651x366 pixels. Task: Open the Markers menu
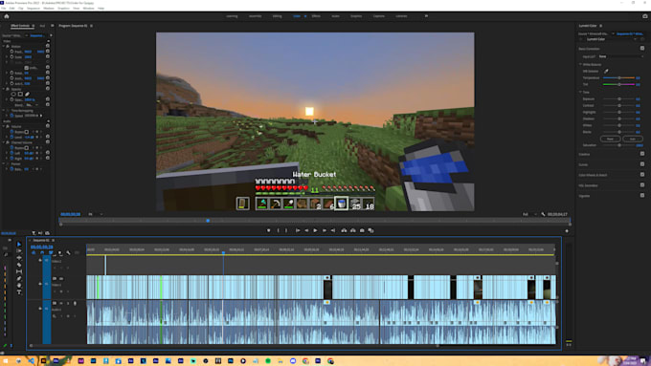click(49, 9)
